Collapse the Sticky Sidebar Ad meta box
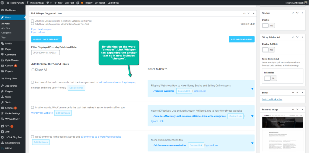 [x=302, y=37]
